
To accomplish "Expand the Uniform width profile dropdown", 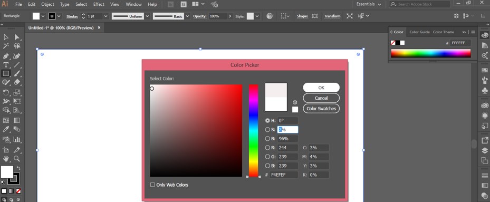I will coord(147,16).
